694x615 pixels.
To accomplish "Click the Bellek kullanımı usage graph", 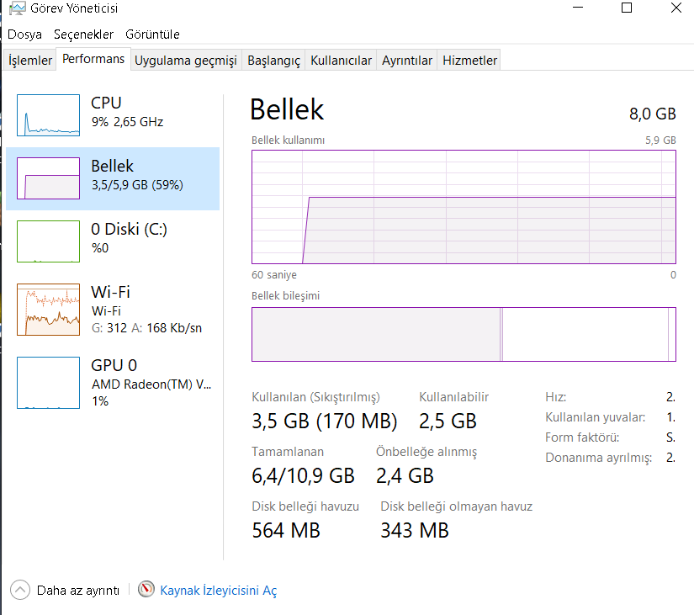I will (464, 207).
